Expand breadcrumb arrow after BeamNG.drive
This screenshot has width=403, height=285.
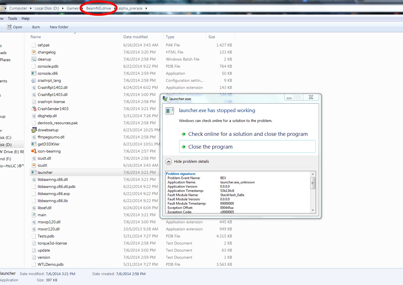(115, 8)
